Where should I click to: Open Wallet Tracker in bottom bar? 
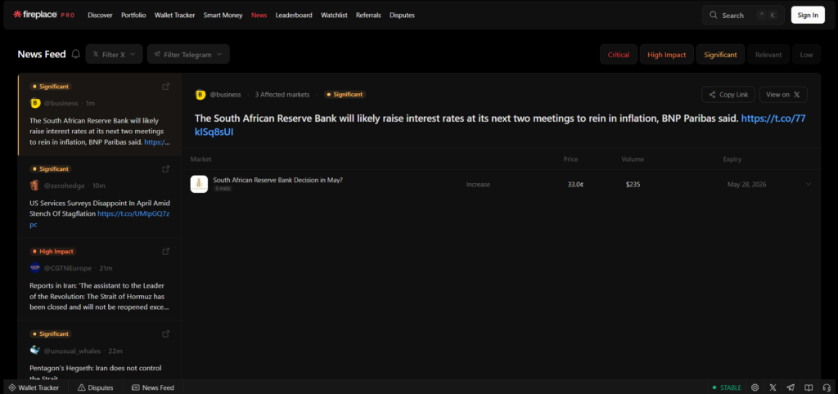click(34, 387)
